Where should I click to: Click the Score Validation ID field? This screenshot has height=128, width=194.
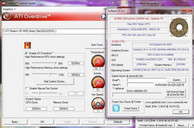click(x=137, y=94)
